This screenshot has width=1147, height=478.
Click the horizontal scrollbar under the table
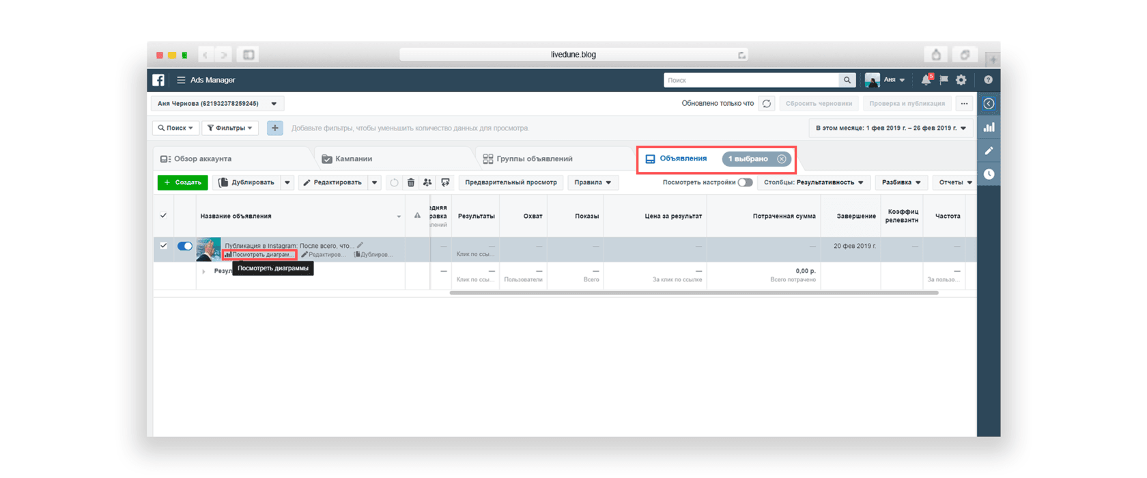[693, 293]
